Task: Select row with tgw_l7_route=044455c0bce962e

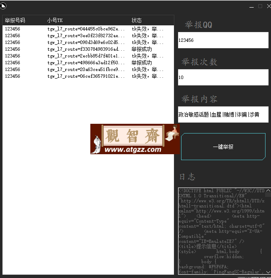Action: click(88, 29)
